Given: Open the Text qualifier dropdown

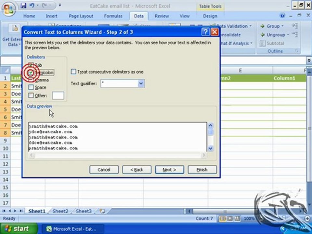Looking at the screenshot, I should pos(141,84).
